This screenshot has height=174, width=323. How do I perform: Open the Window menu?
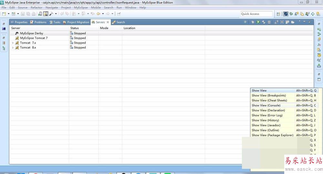[130, 7]
